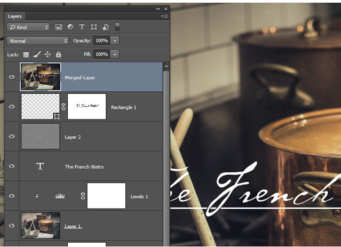Click the Opacity label

click(x=82, y=41)
